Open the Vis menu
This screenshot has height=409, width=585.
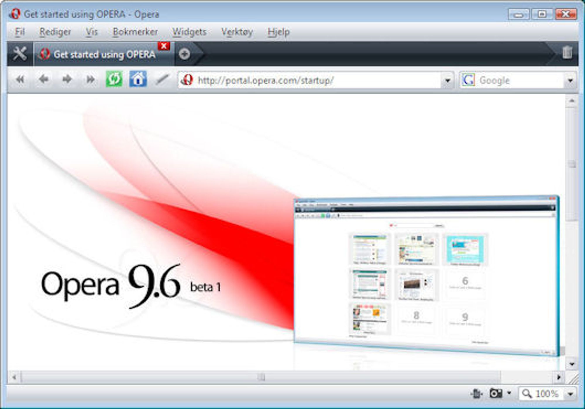pos(92,32)
